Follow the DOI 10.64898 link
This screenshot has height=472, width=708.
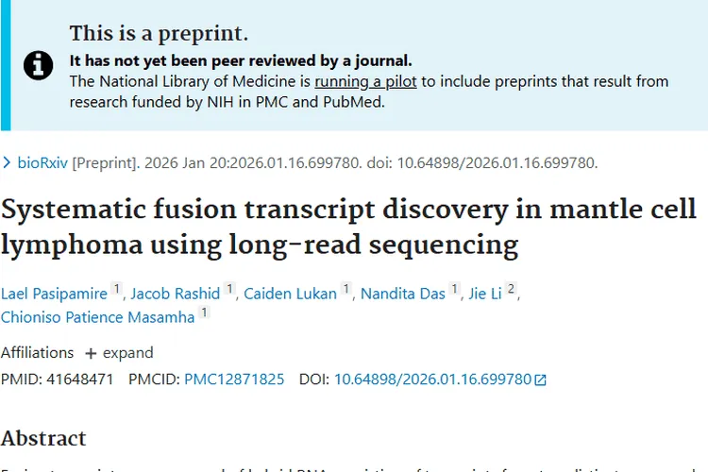[x=432, y=379]
